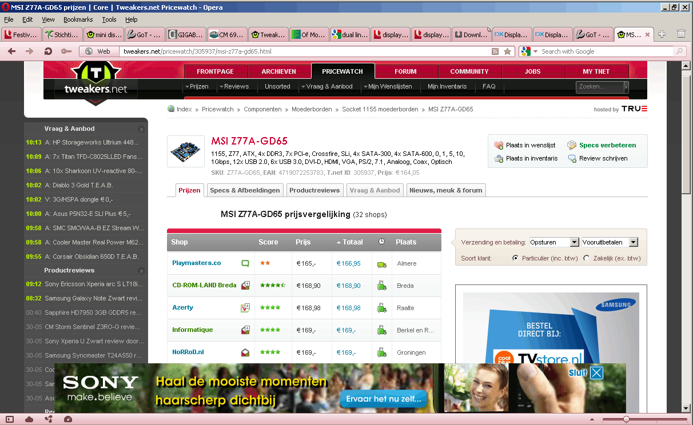Image resolution: width=693 pixels, height=425 pixels.
Task: Open the FRONTPAGE navigation tab
Action: 215,71
